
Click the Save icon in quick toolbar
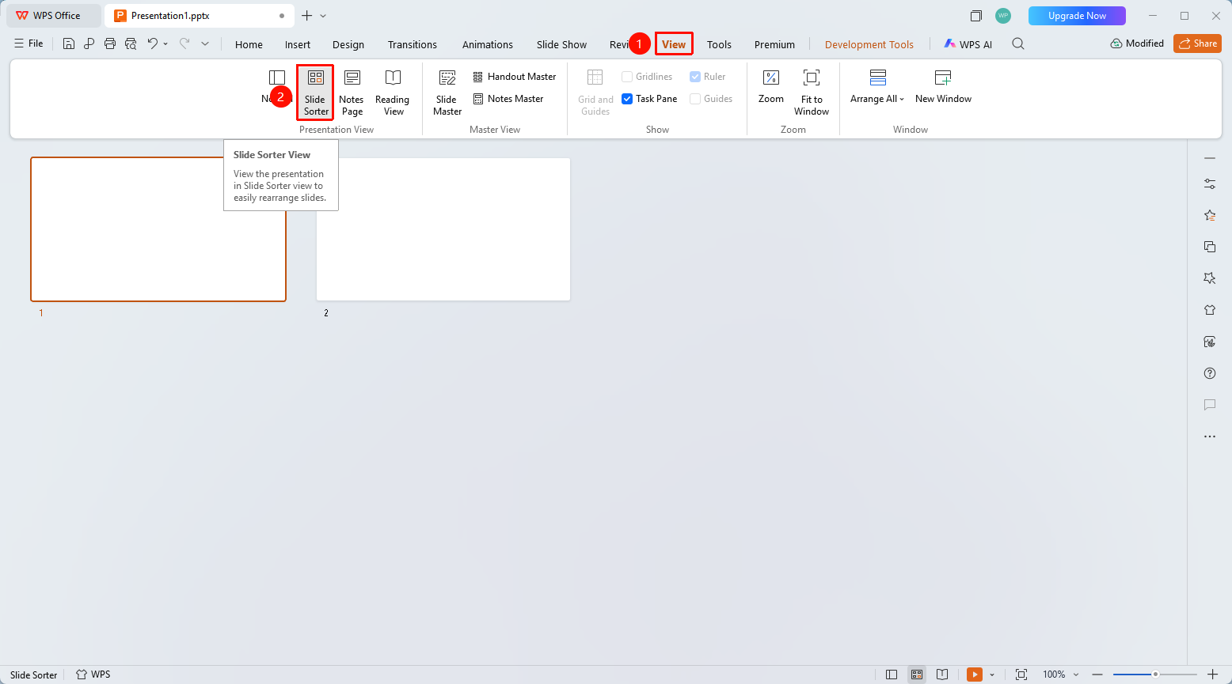tap(69, 44)
